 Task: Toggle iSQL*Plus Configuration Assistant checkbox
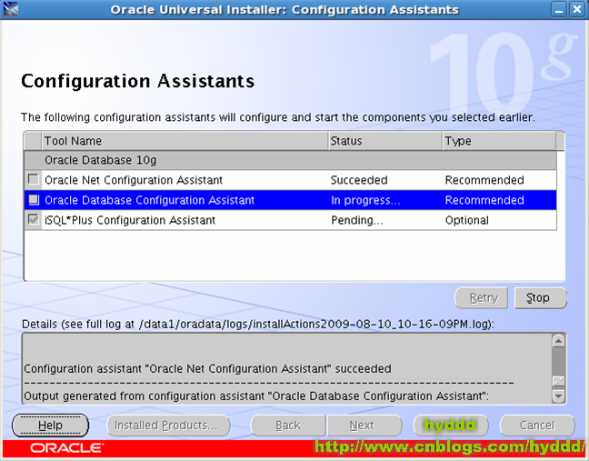click(x=34, y=219)
